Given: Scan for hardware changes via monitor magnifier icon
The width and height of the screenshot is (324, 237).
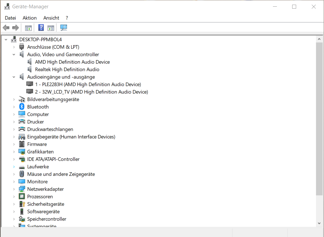Looking at the screenshot, I should click(64, 28).
